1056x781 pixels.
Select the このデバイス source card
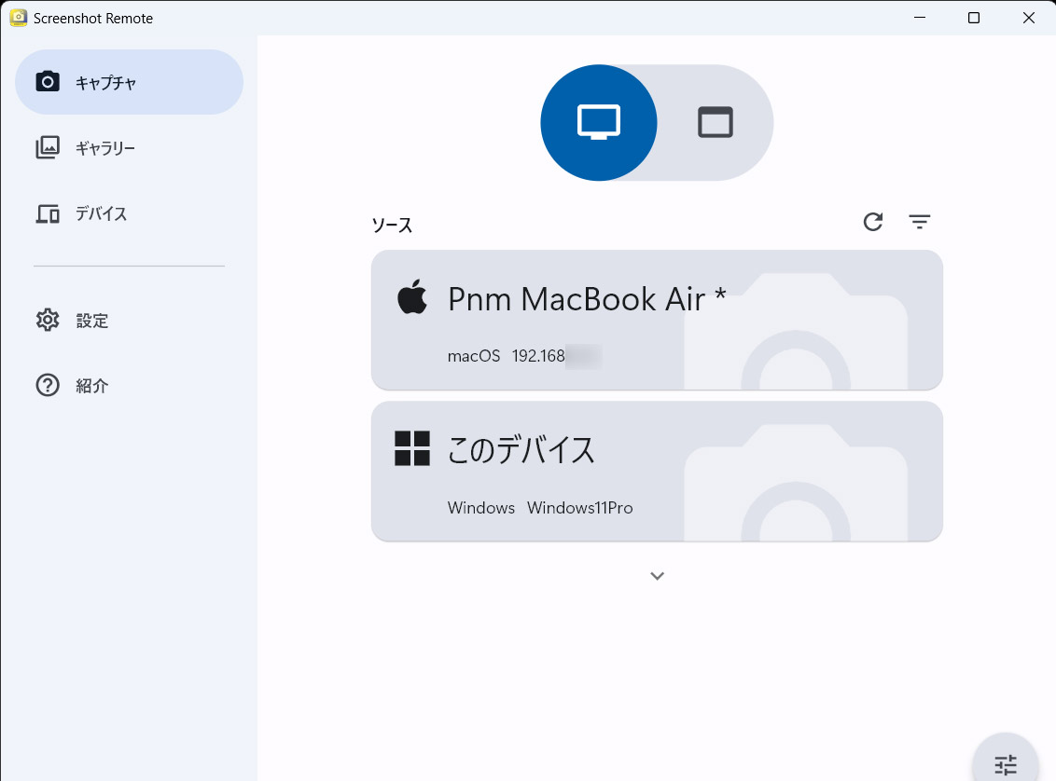point(657,472)
